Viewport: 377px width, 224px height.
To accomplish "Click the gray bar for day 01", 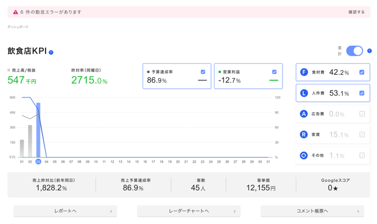I will click(x=22, y=149).
